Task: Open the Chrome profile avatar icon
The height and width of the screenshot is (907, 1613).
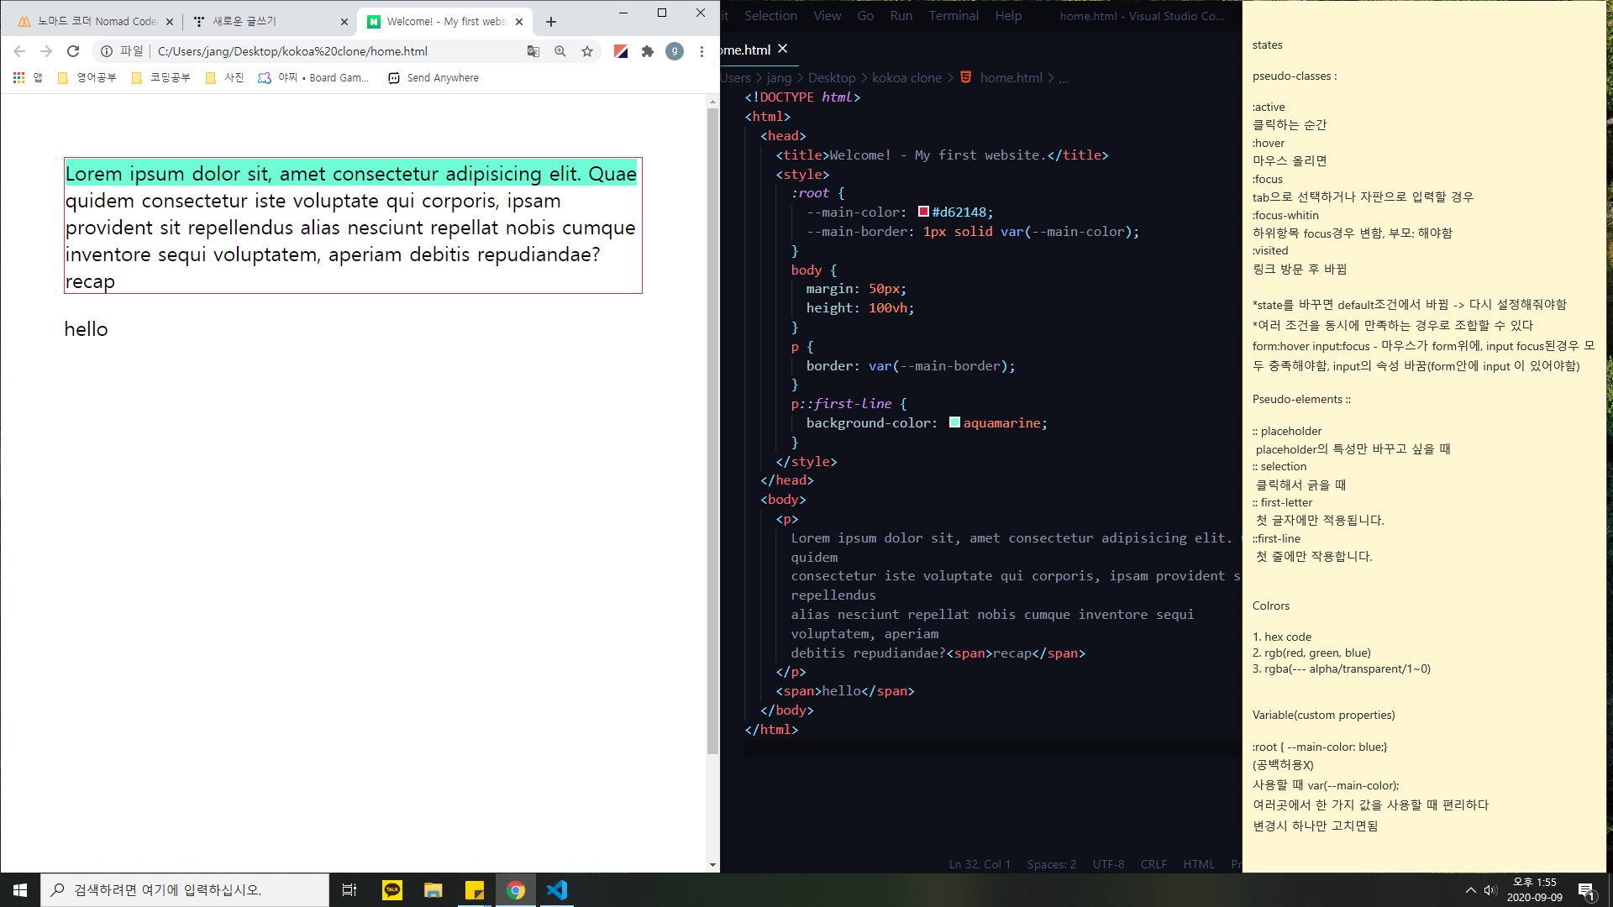Action: (x=675, y=51)
